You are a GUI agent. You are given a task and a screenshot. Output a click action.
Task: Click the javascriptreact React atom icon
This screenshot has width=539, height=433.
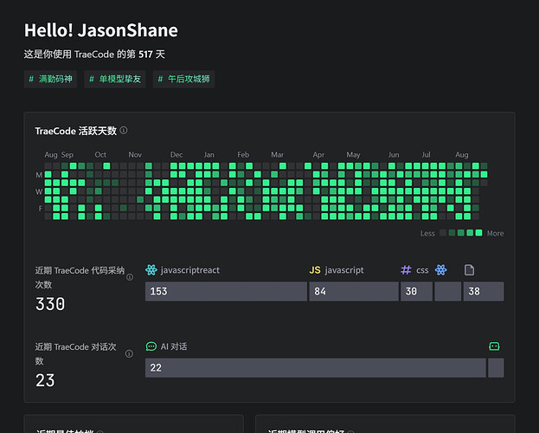click(151, 270)
